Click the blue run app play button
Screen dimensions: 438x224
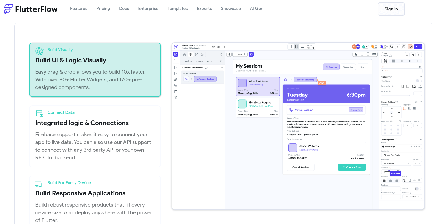click(416, 47)
